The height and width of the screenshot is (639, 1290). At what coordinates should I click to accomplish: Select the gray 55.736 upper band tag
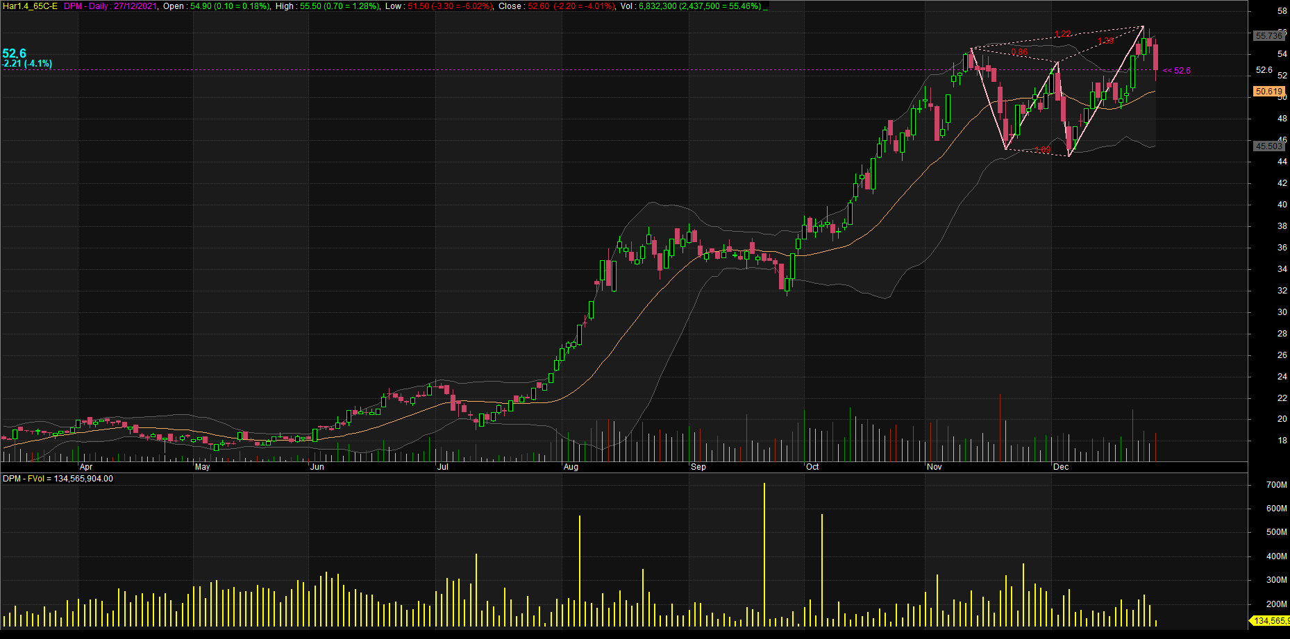1268,35
